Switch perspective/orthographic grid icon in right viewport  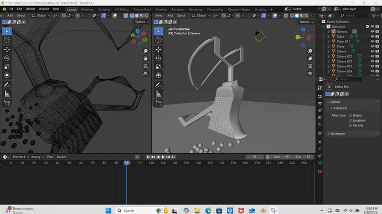(310, 74)
